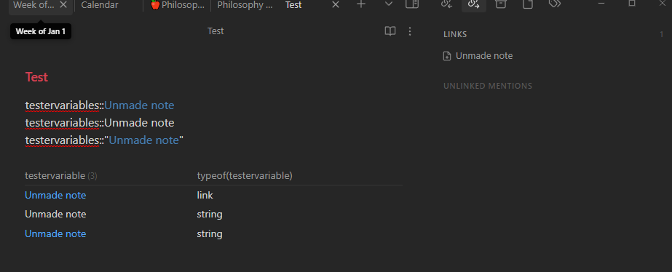The width and height of the screenshot is (672, 272).
Task: Switch to the Calendar tab
Action: coord(100,5)
